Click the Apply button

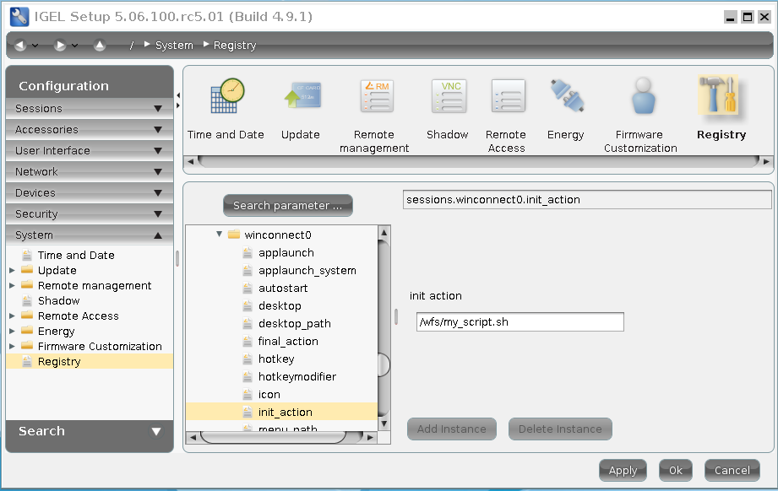[623, 470]
